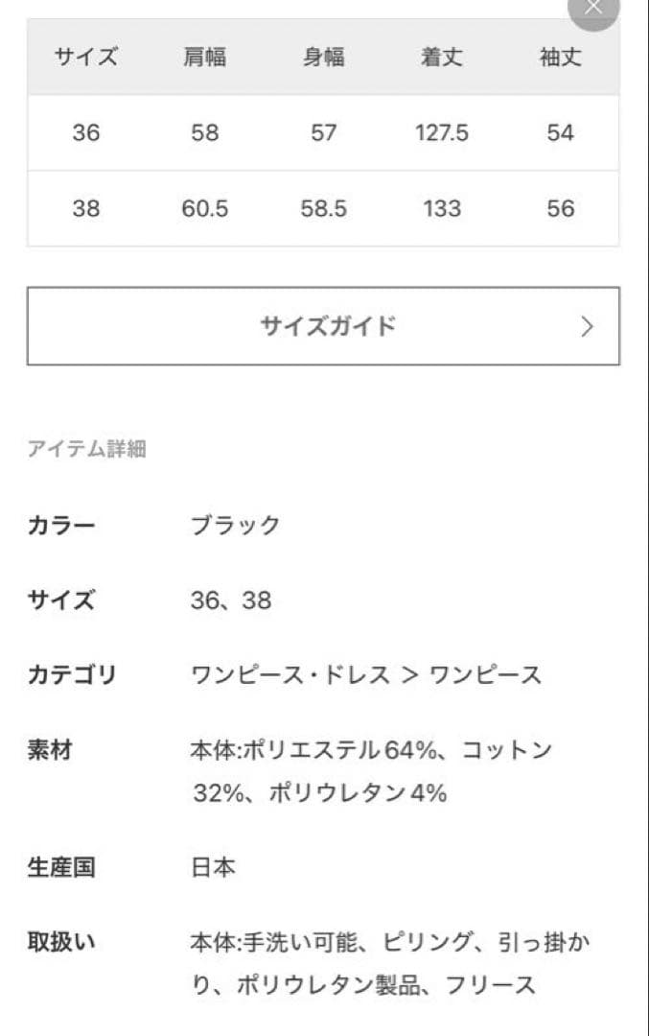The height and width of the screenshot is (1036, 649).
Task: Click the 袖丈 column header
Action: (x=561, y=58)
